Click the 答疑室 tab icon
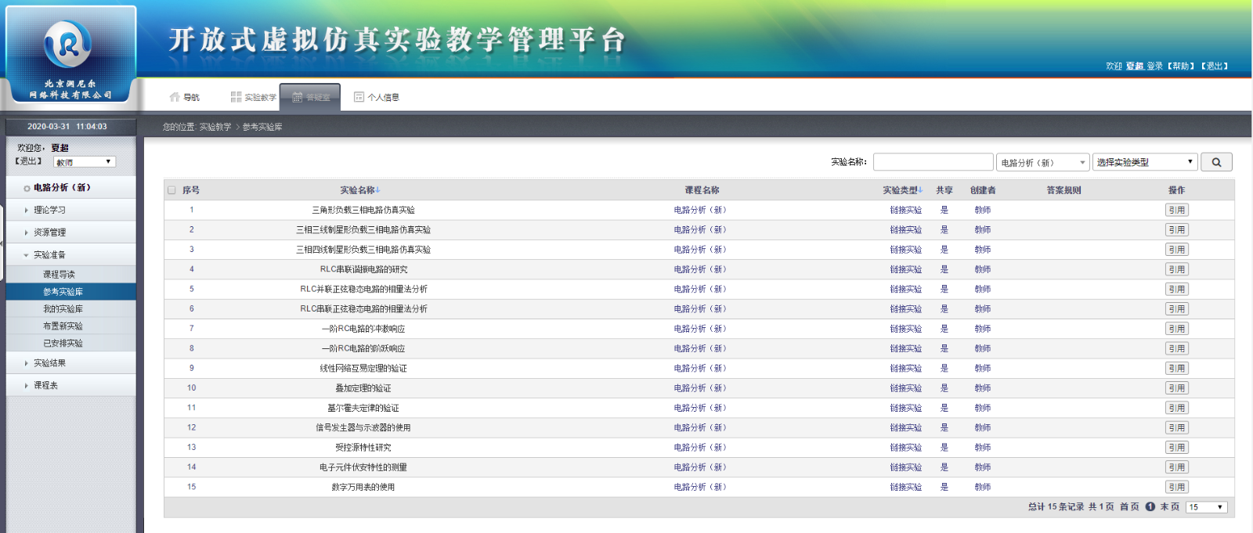Viewport: 1253px width, 533px height. 298,97
